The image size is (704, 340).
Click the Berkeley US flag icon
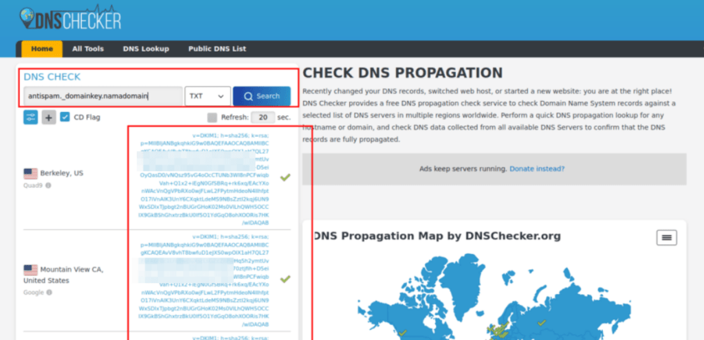click(x=30, y=174)
